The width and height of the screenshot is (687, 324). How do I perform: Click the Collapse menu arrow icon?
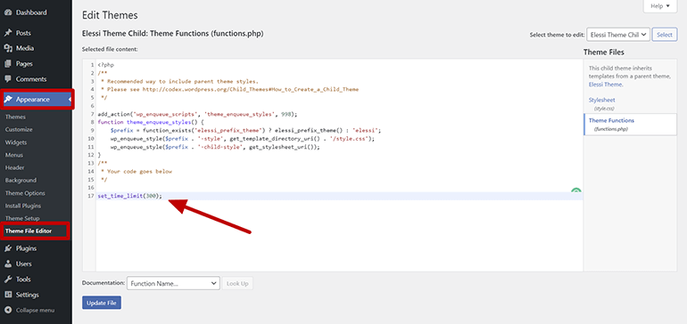point(8,310)
